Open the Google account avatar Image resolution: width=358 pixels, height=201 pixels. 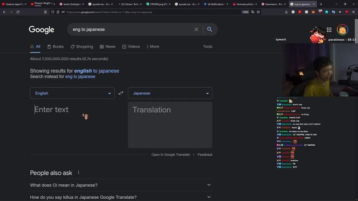(342, 30)
